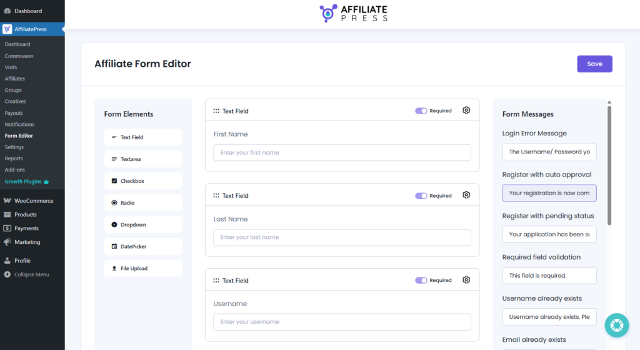Add a File Upload form element

pyautogui.click(x=143, y=268)
